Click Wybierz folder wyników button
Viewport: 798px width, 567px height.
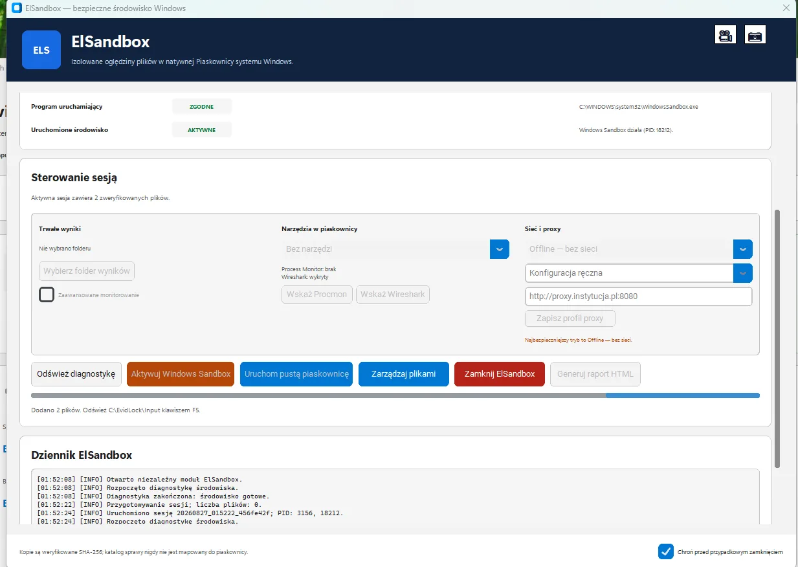coord(87,271)
